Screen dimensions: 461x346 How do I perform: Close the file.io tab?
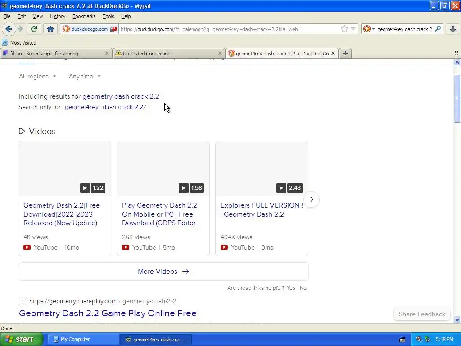(107, 53)
